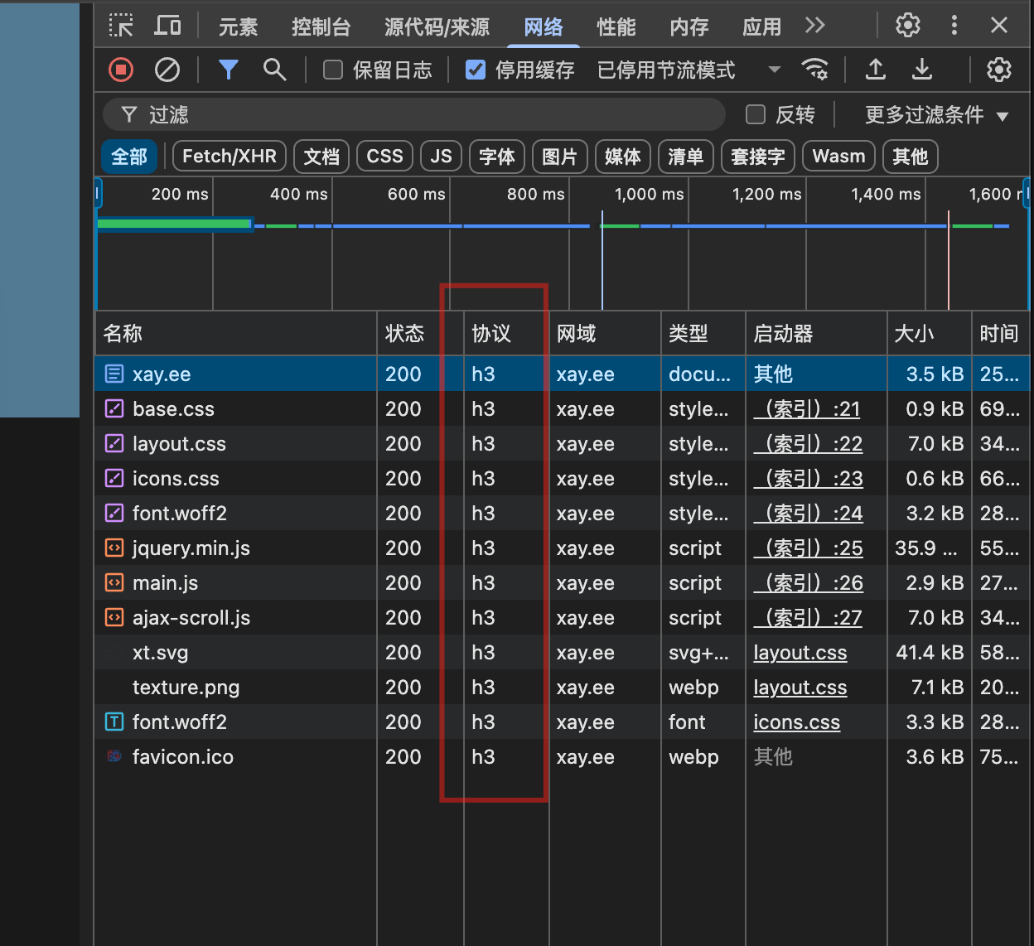Close the DevTools panel
1034x946 pixels.
[x=999, y=26]
